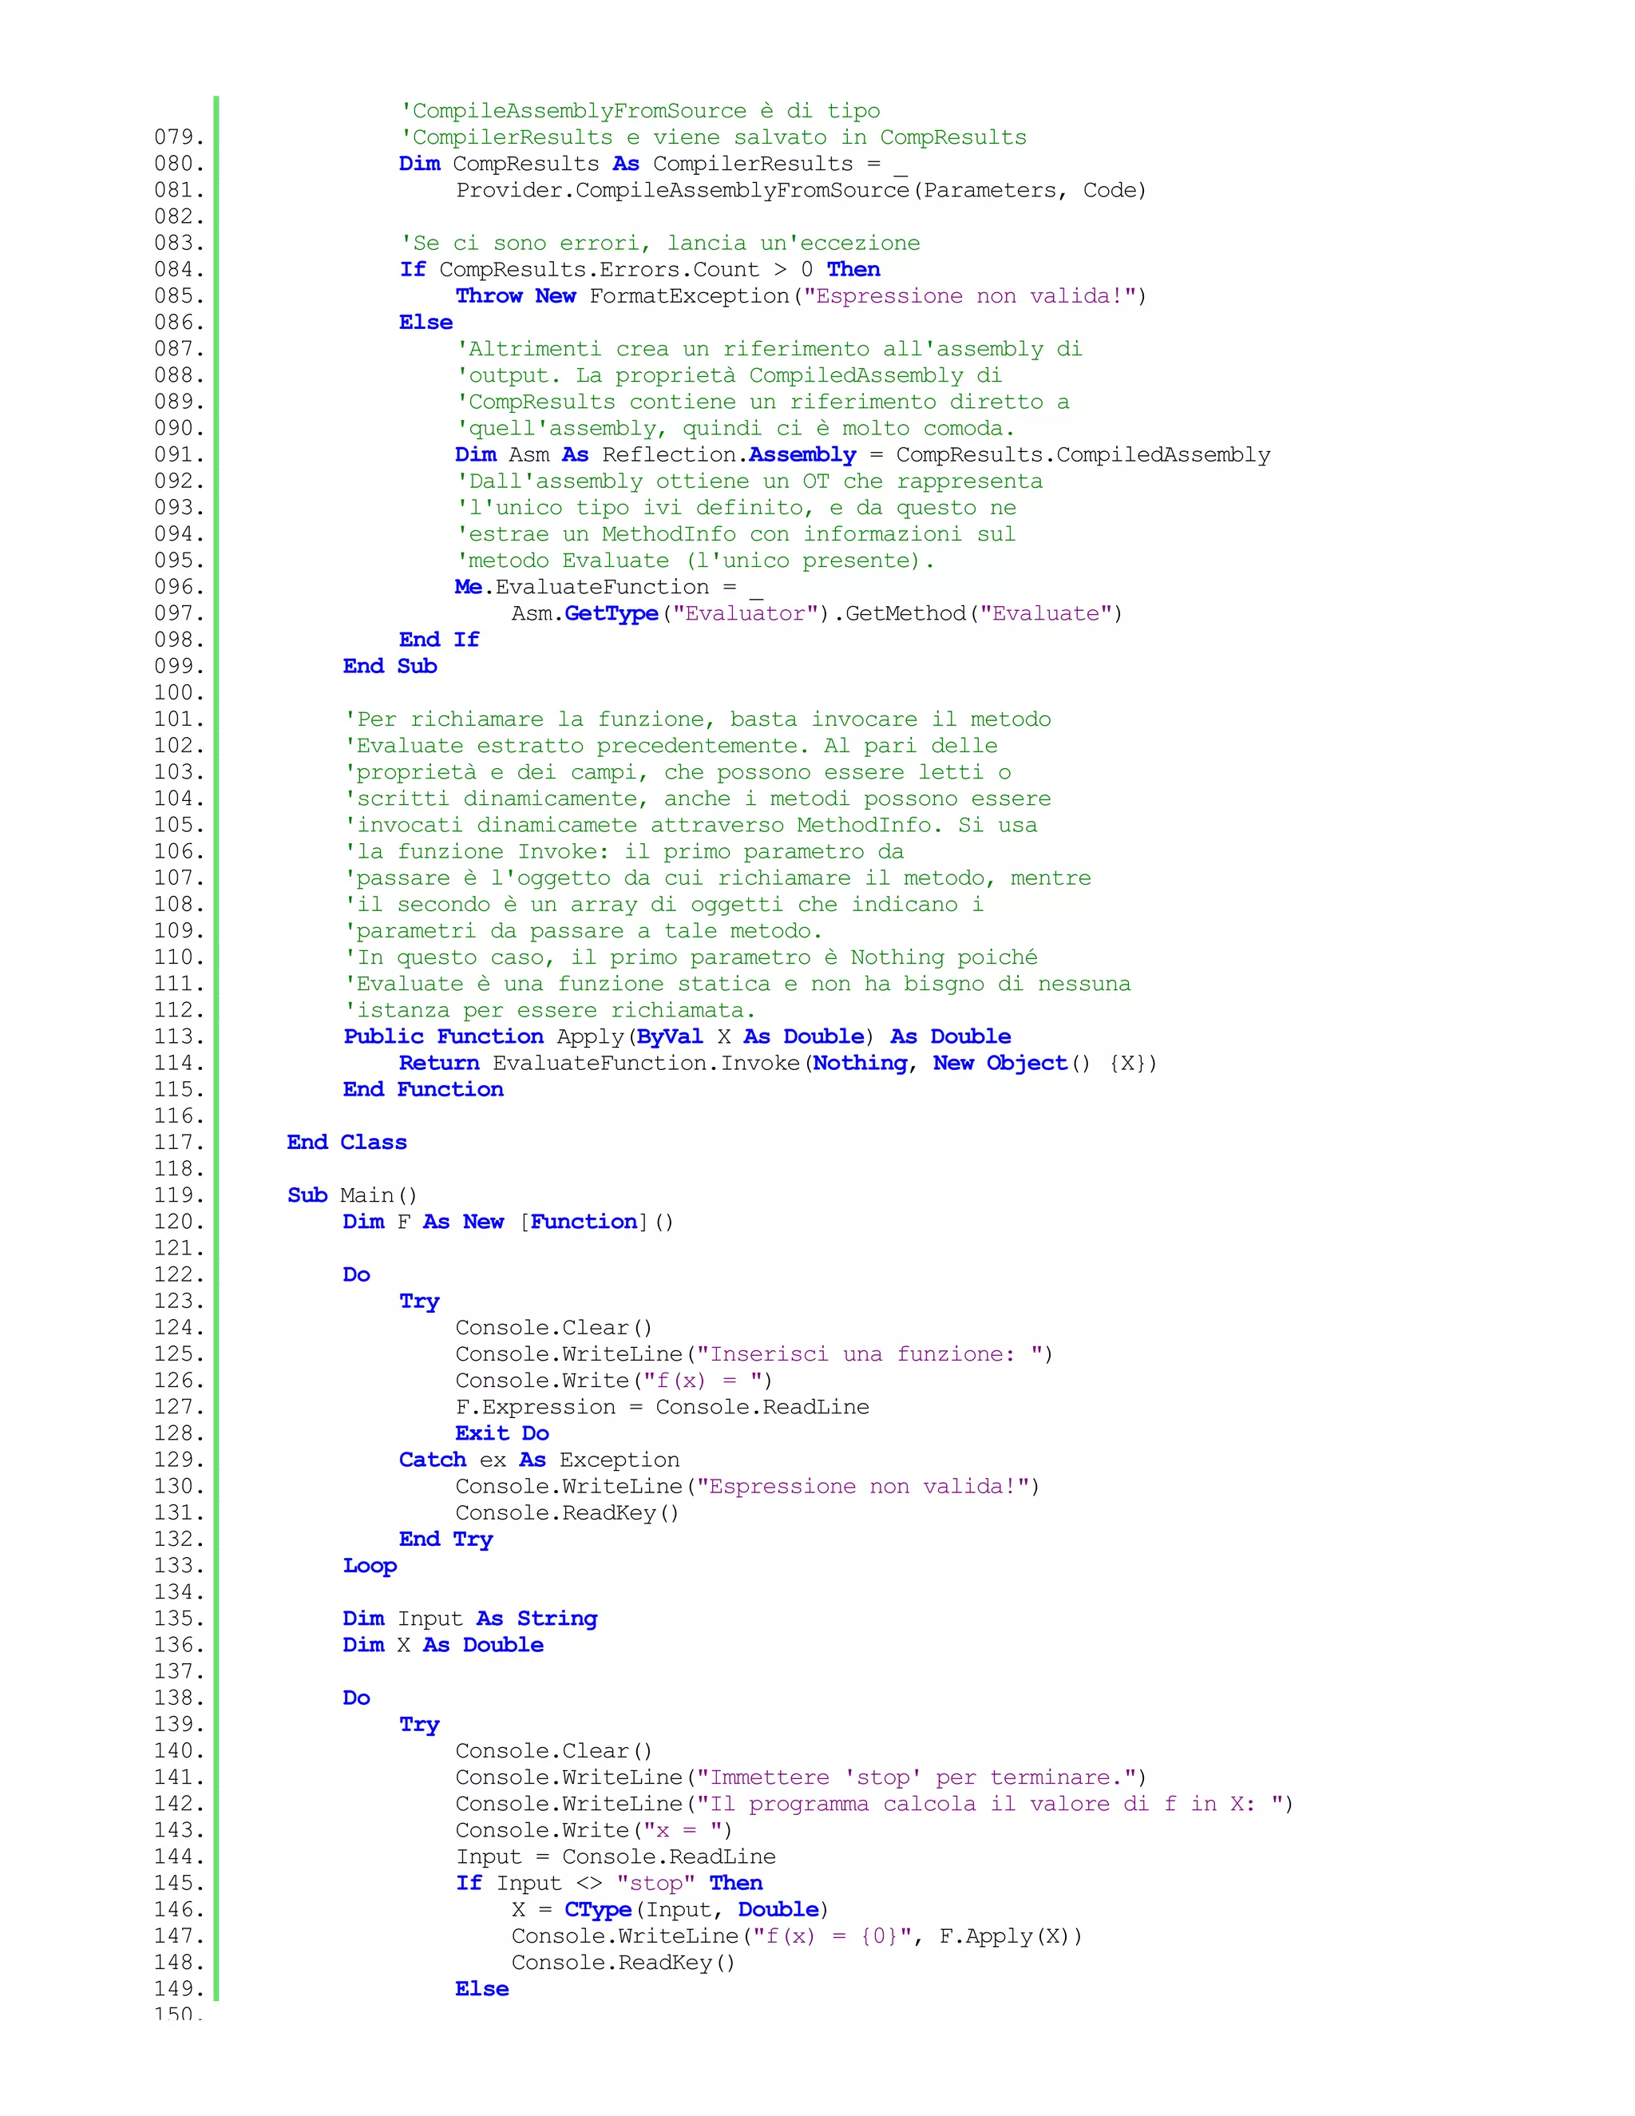Click line number 119.
Screen dimensions: 1635x2116
179,1195
